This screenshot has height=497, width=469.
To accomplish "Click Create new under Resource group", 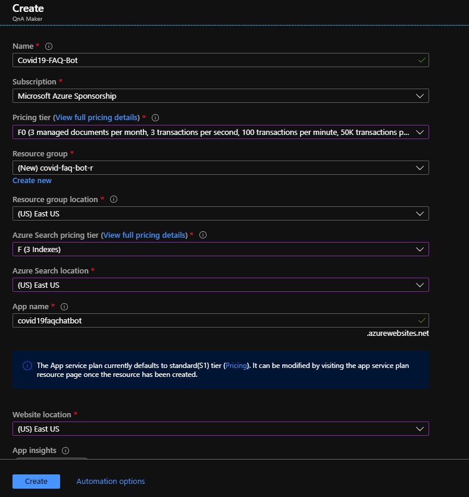I will pyautogui.click(x=32, y=180).
